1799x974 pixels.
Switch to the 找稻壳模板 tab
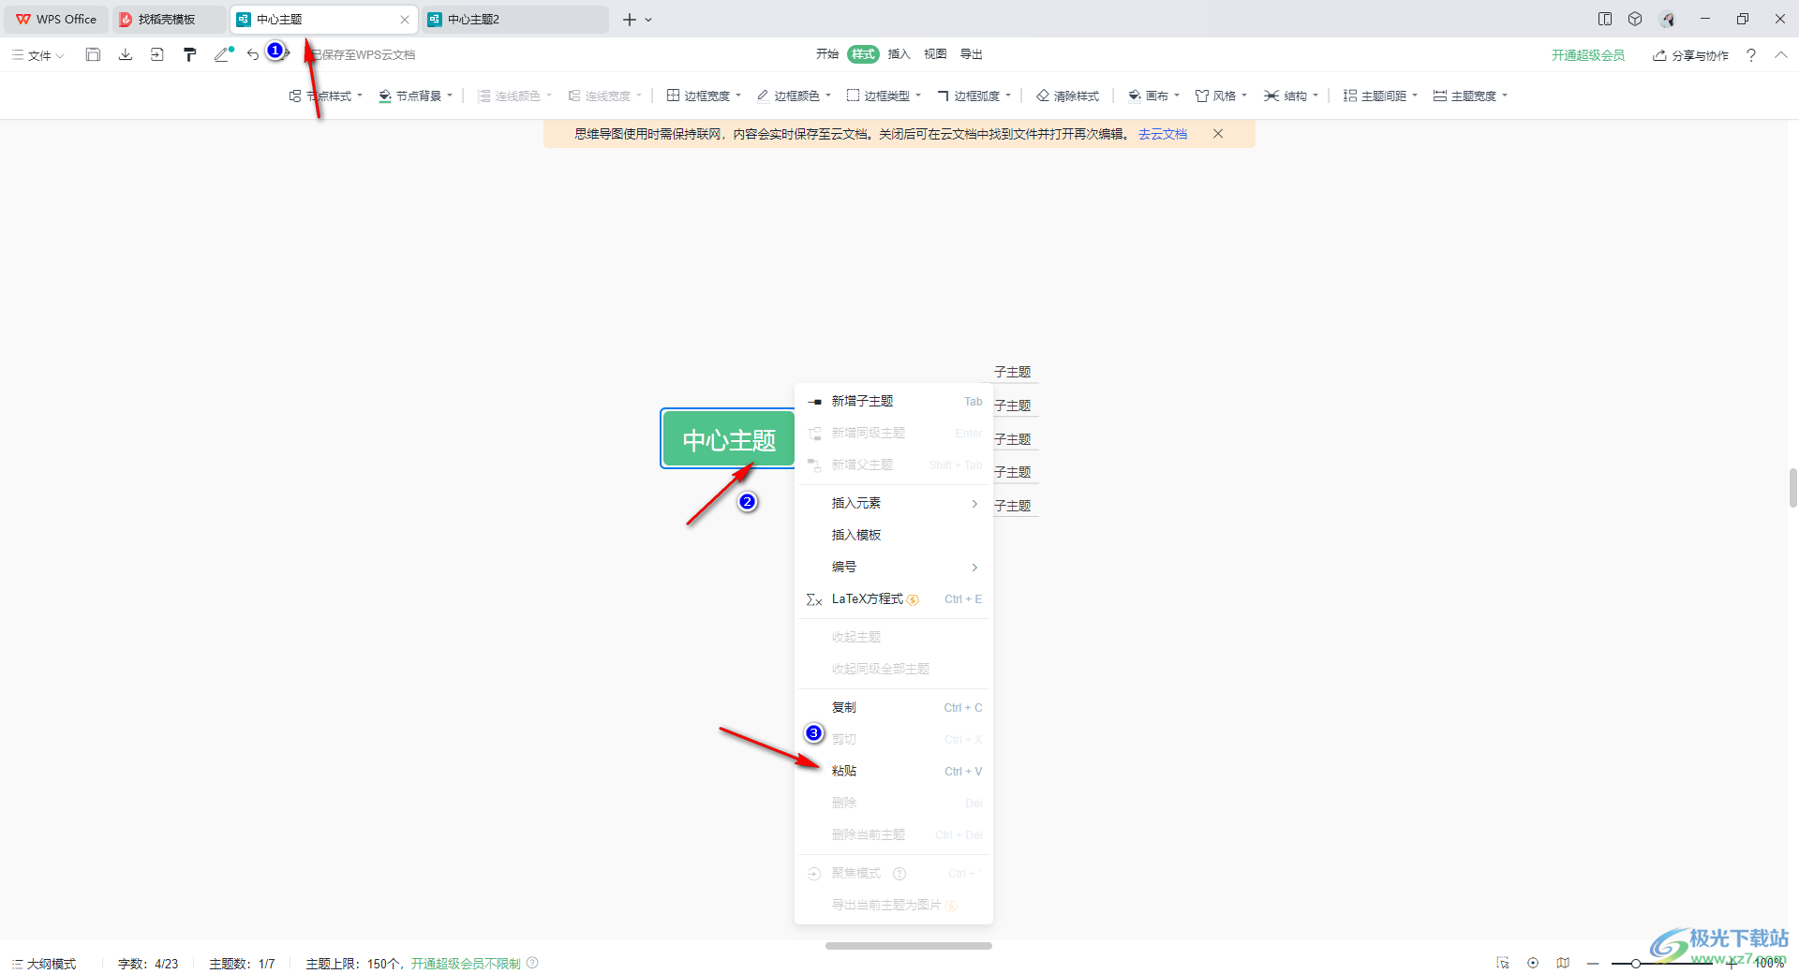(167, 19)
